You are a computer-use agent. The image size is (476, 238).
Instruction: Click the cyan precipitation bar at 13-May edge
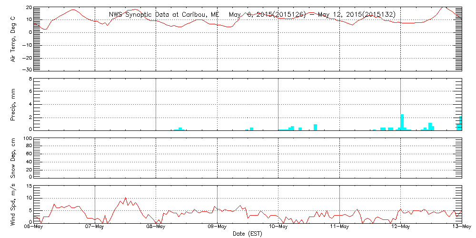[x=460, y=123]
